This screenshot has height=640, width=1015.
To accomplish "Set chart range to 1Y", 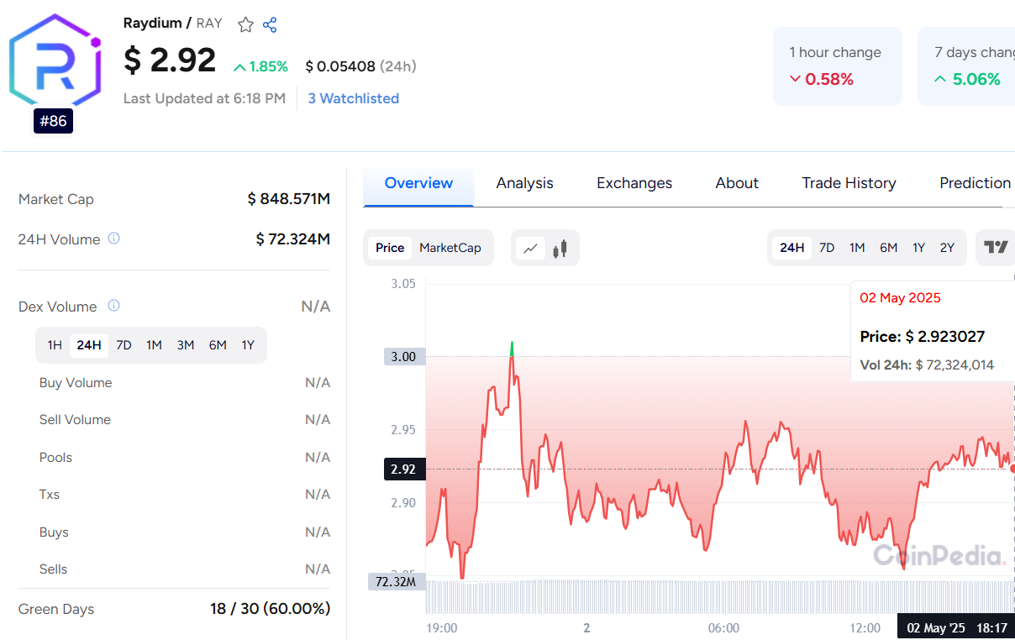I will pyautogui.click(x=919, y=248).
